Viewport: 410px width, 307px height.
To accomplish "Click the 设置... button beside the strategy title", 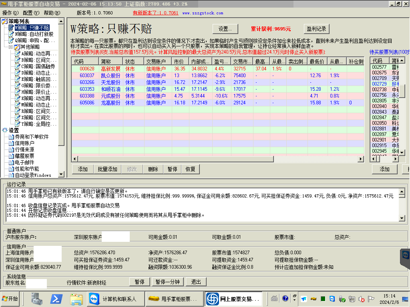I will pyautogui.click(x=225, y=29).
